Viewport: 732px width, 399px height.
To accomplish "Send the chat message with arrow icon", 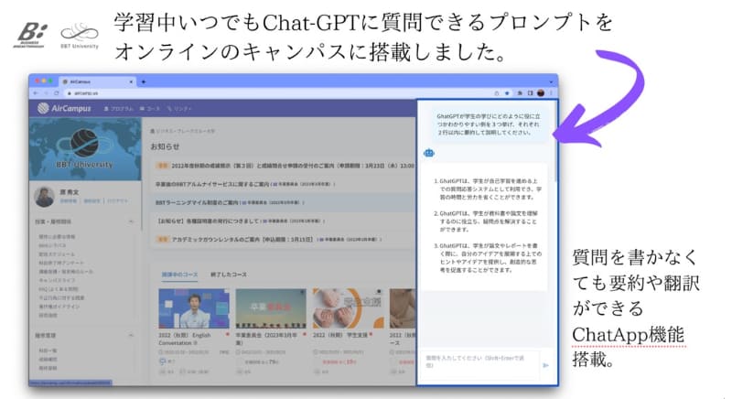I will [545, 365].
